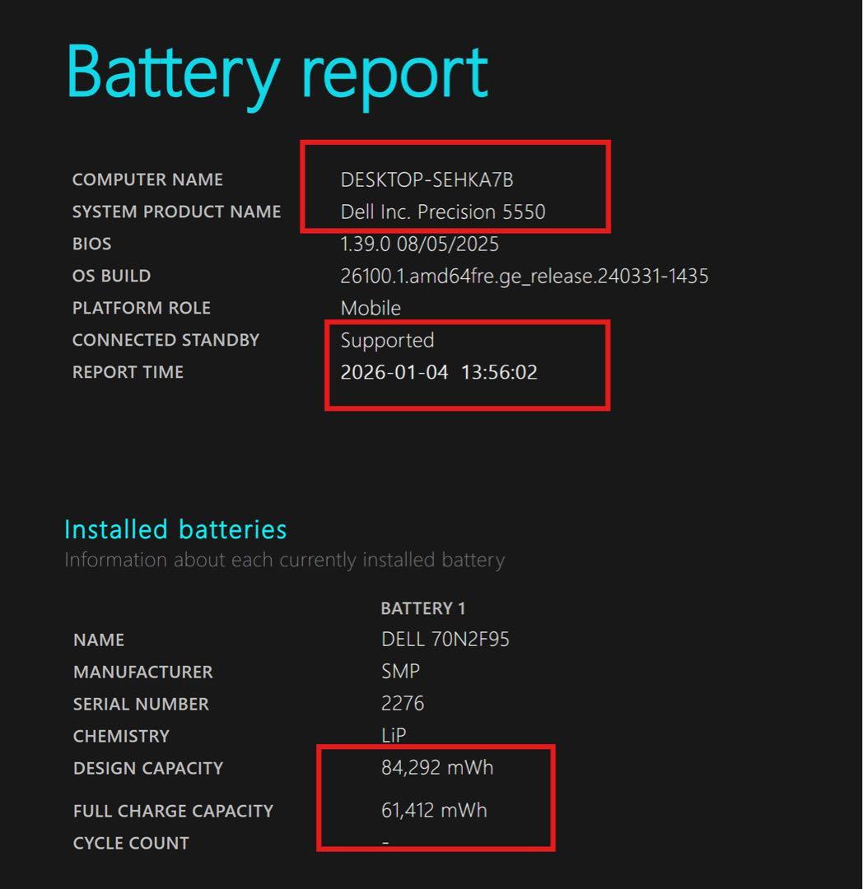Select the chemistry value LiP

[394, 735]
